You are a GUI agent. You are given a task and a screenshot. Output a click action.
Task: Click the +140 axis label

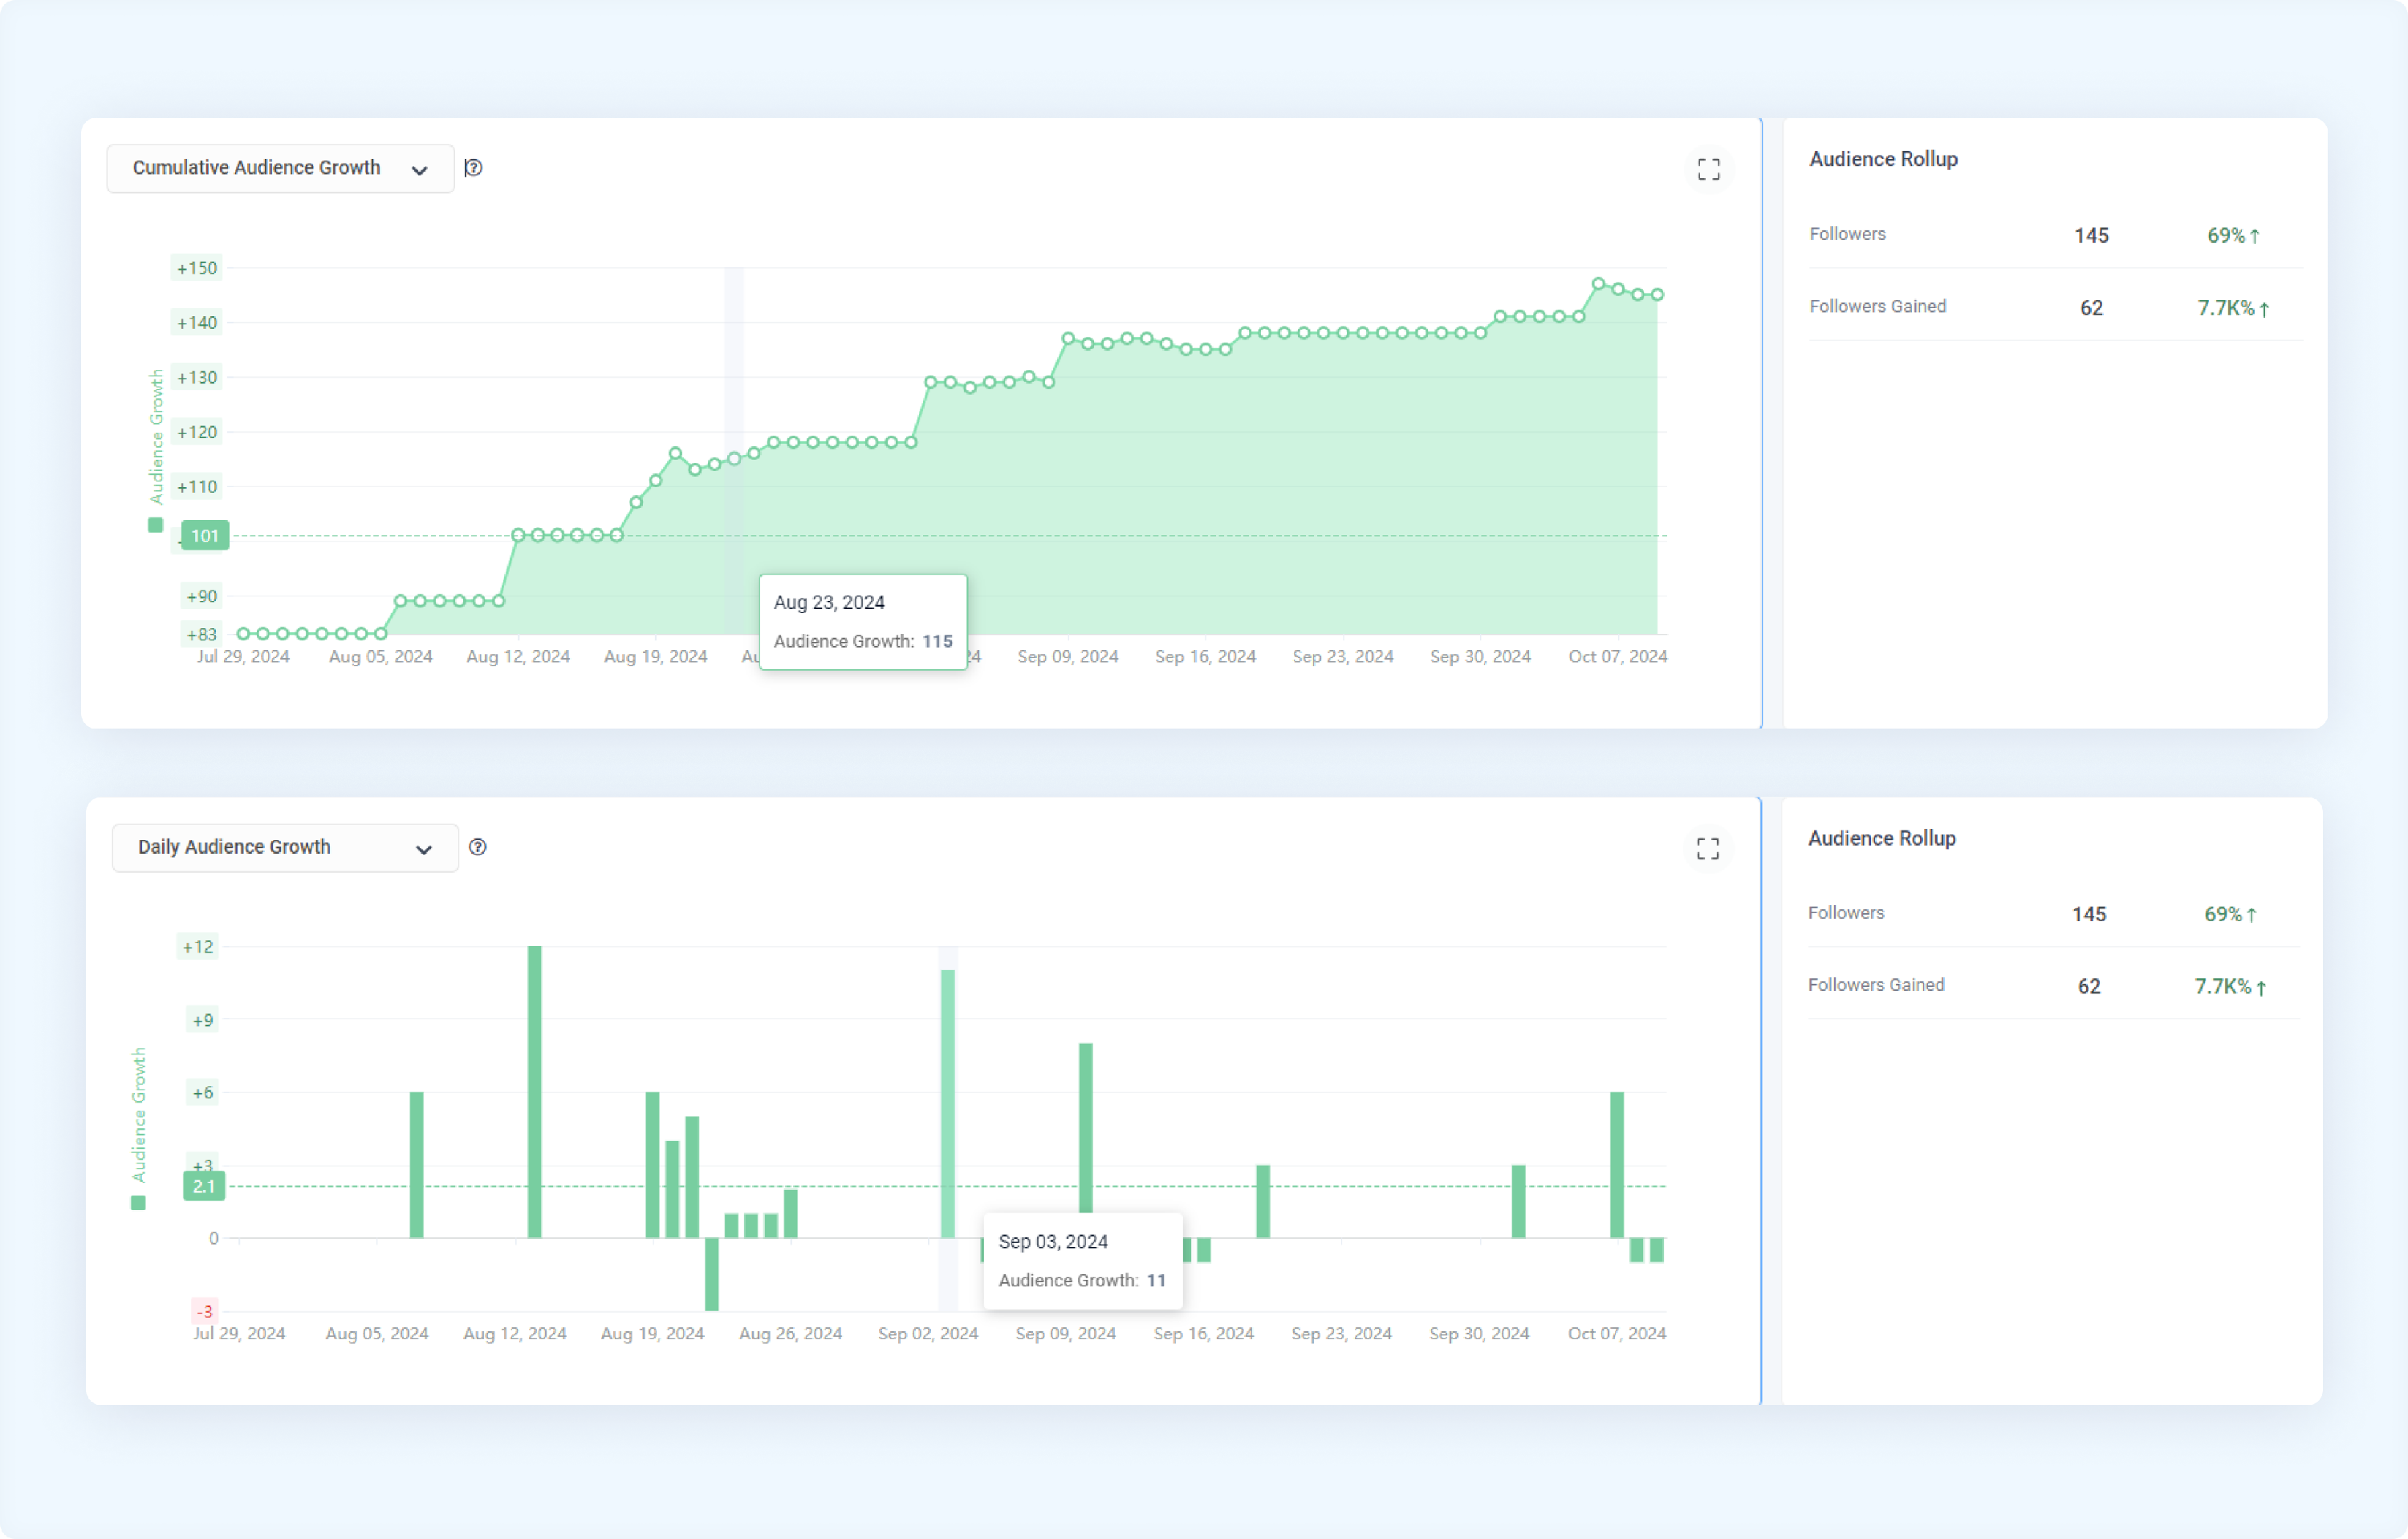197,323
